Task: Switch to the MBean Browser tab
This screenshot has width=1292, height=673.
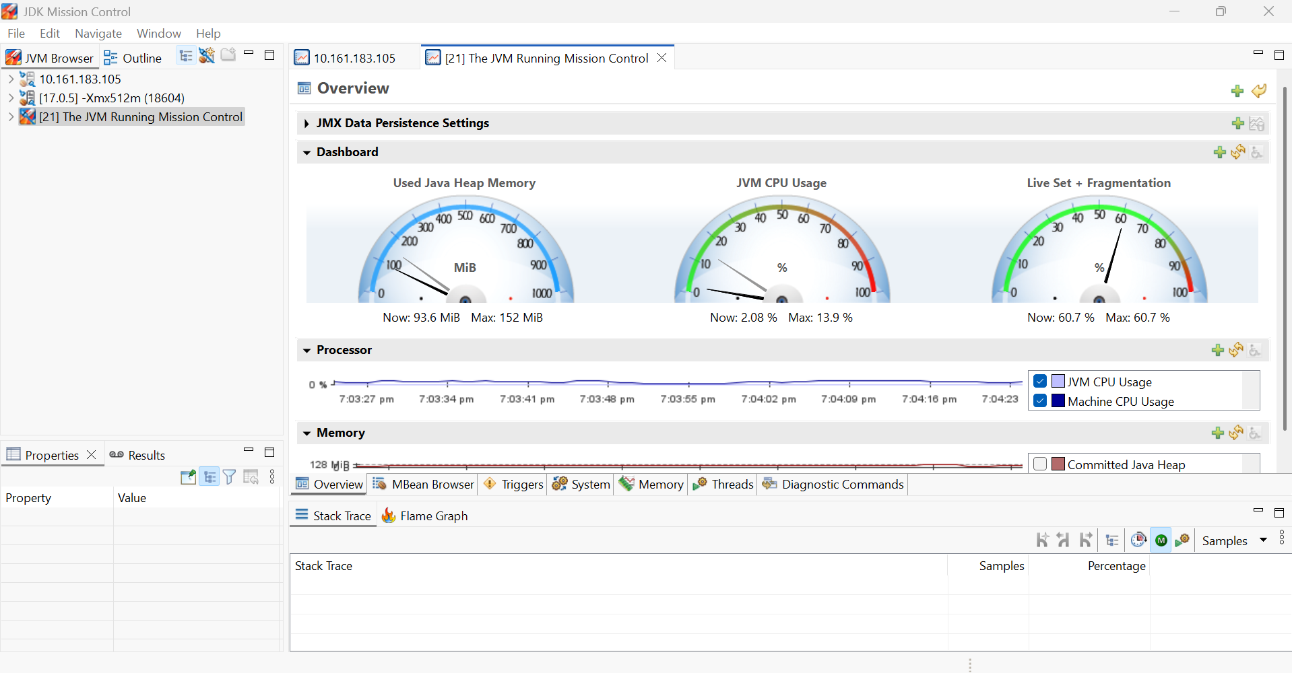Action: (424, 485)
